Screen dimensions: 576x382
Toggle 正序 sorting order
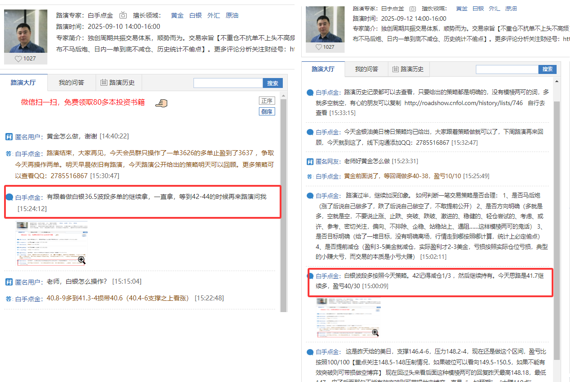pyautogui.click(x=267, y=101)
